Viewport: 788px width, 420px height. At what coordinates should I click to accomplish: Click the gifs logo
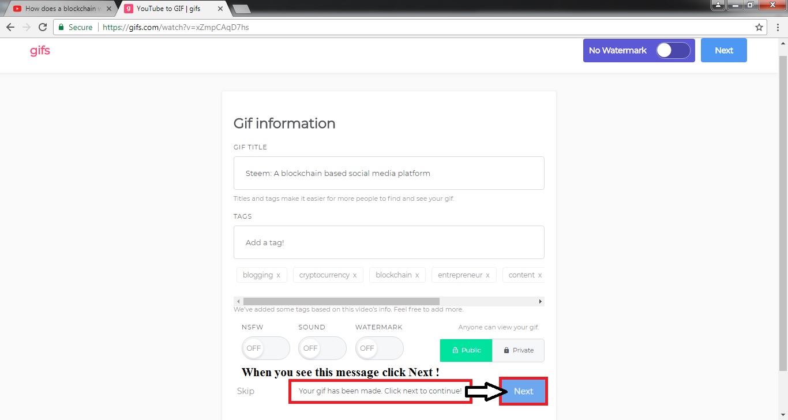coord(40,50)
